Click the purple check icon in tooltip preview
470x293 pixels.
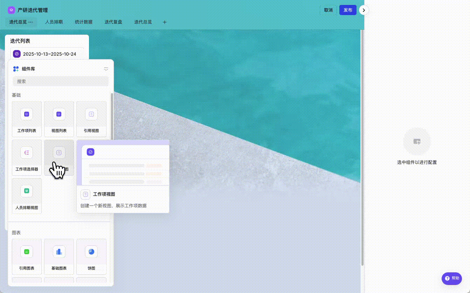point(90,152)
